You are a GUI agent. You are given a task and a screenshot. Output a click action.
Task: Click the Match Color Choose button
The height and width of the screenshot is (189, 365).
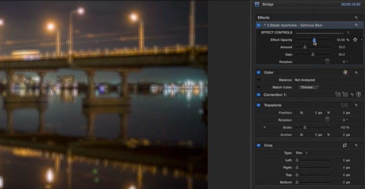click(x=308, y=88)
